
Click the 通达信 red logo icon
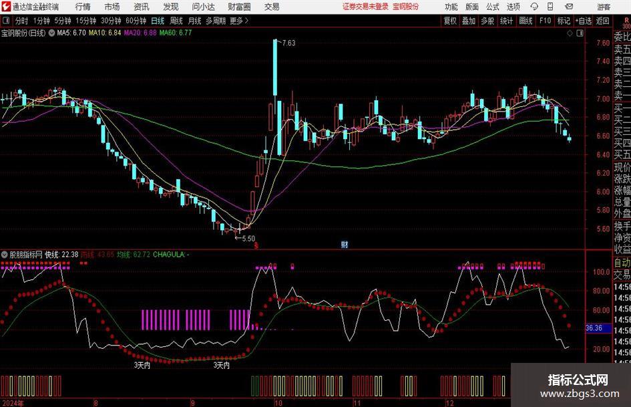click(6, 7)
